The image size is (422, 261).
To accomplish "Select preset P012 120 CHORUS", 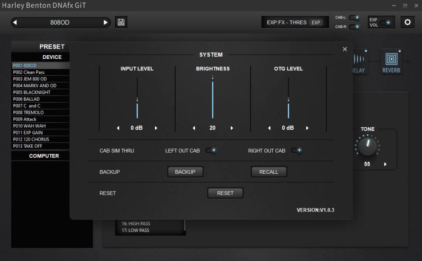I will (40, 139).
